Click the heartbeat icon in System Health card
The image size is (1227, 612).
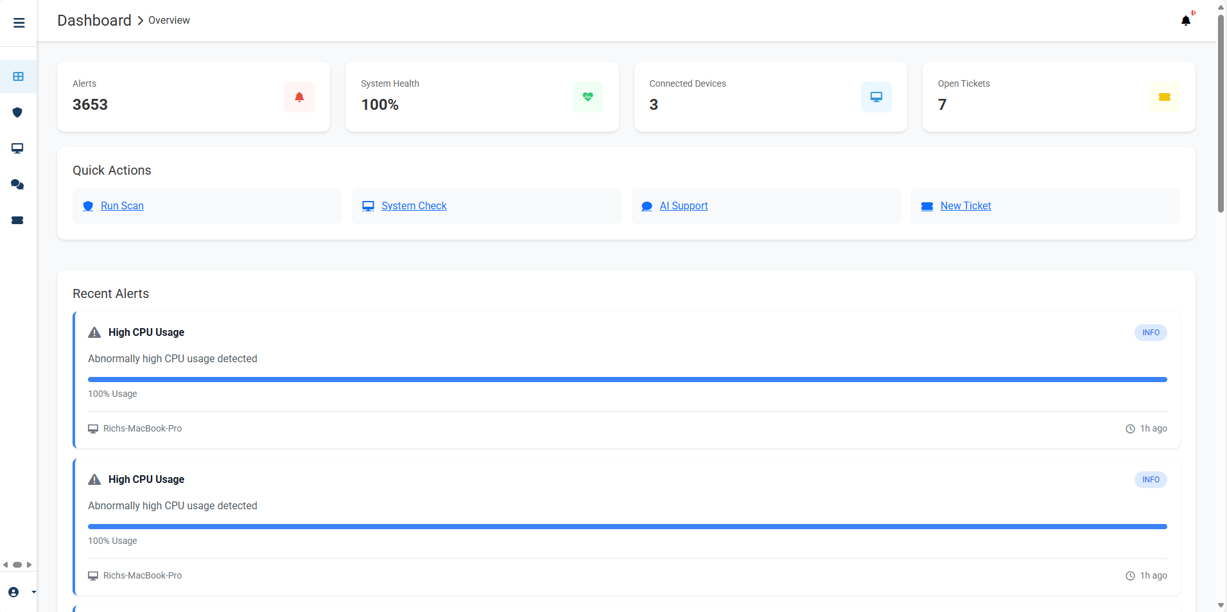[x=587, y=97]
